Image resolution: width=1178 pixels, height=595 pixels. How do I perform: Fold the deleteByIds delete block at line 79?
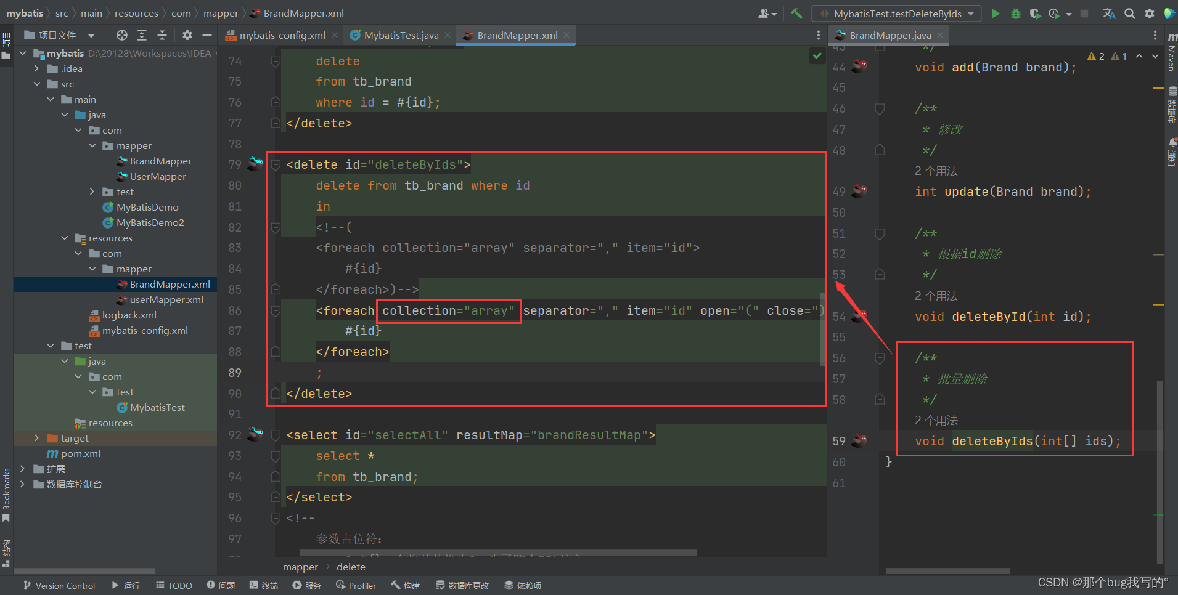point(276,164)
